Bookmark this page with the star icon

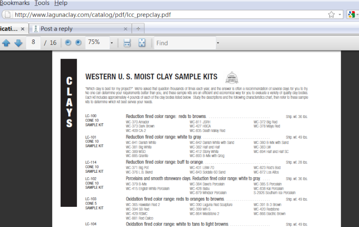pos(331,15)
